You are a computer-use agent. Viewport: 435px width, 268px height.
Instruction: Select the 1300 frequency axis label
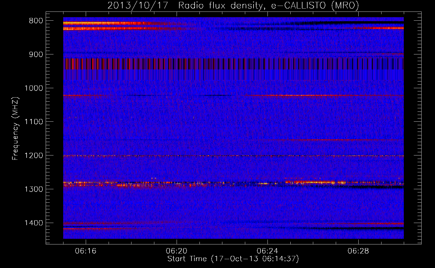34,189
